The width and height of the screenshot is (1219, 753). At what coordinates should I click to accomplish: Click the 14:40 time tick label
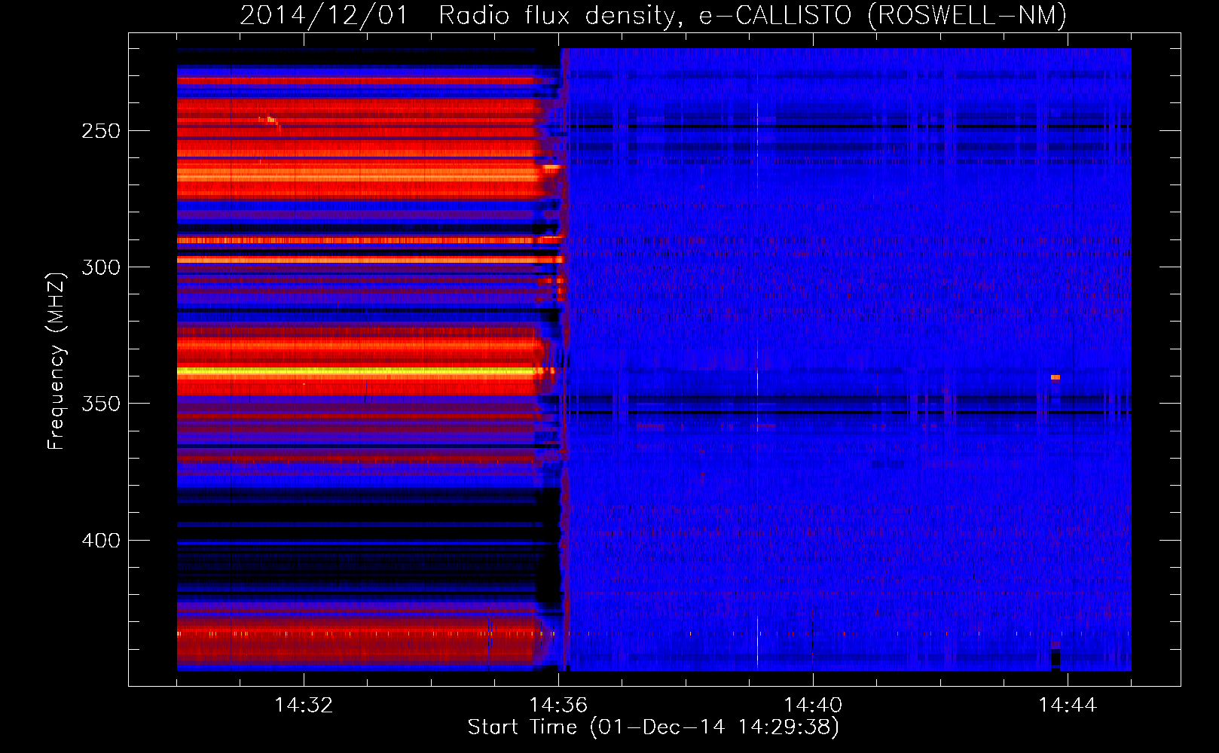tap(813, 706)
